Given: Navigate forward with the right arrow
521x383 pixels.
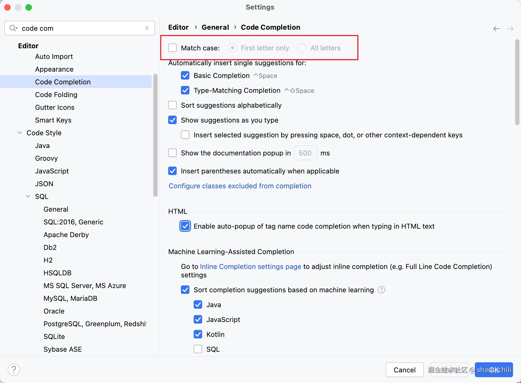Looking at the screenshot, I should tap(510, 29).
